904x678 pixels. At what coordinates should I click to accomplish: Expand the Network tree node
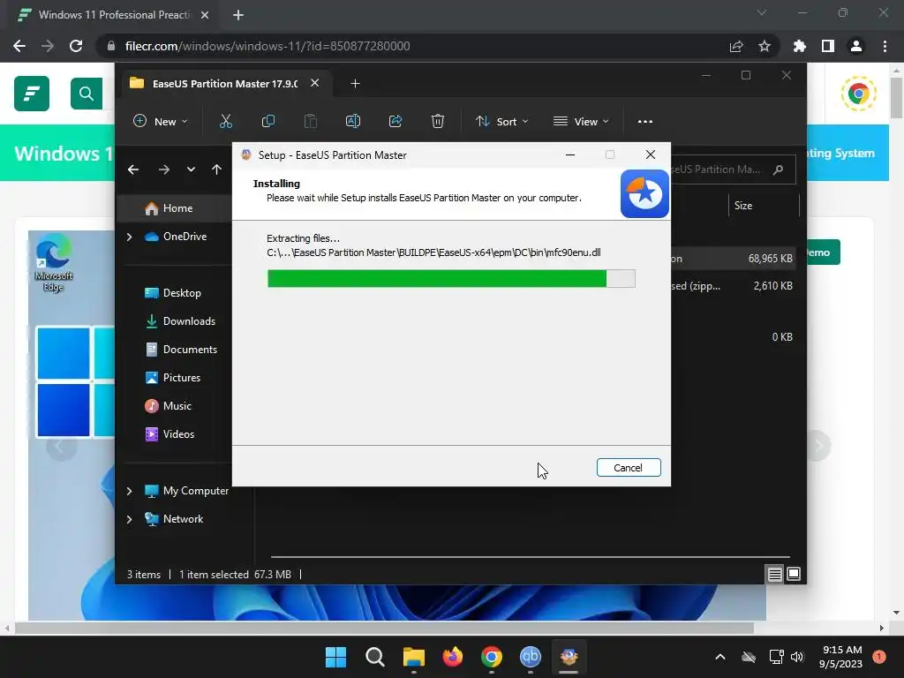[x=129, y=519]
